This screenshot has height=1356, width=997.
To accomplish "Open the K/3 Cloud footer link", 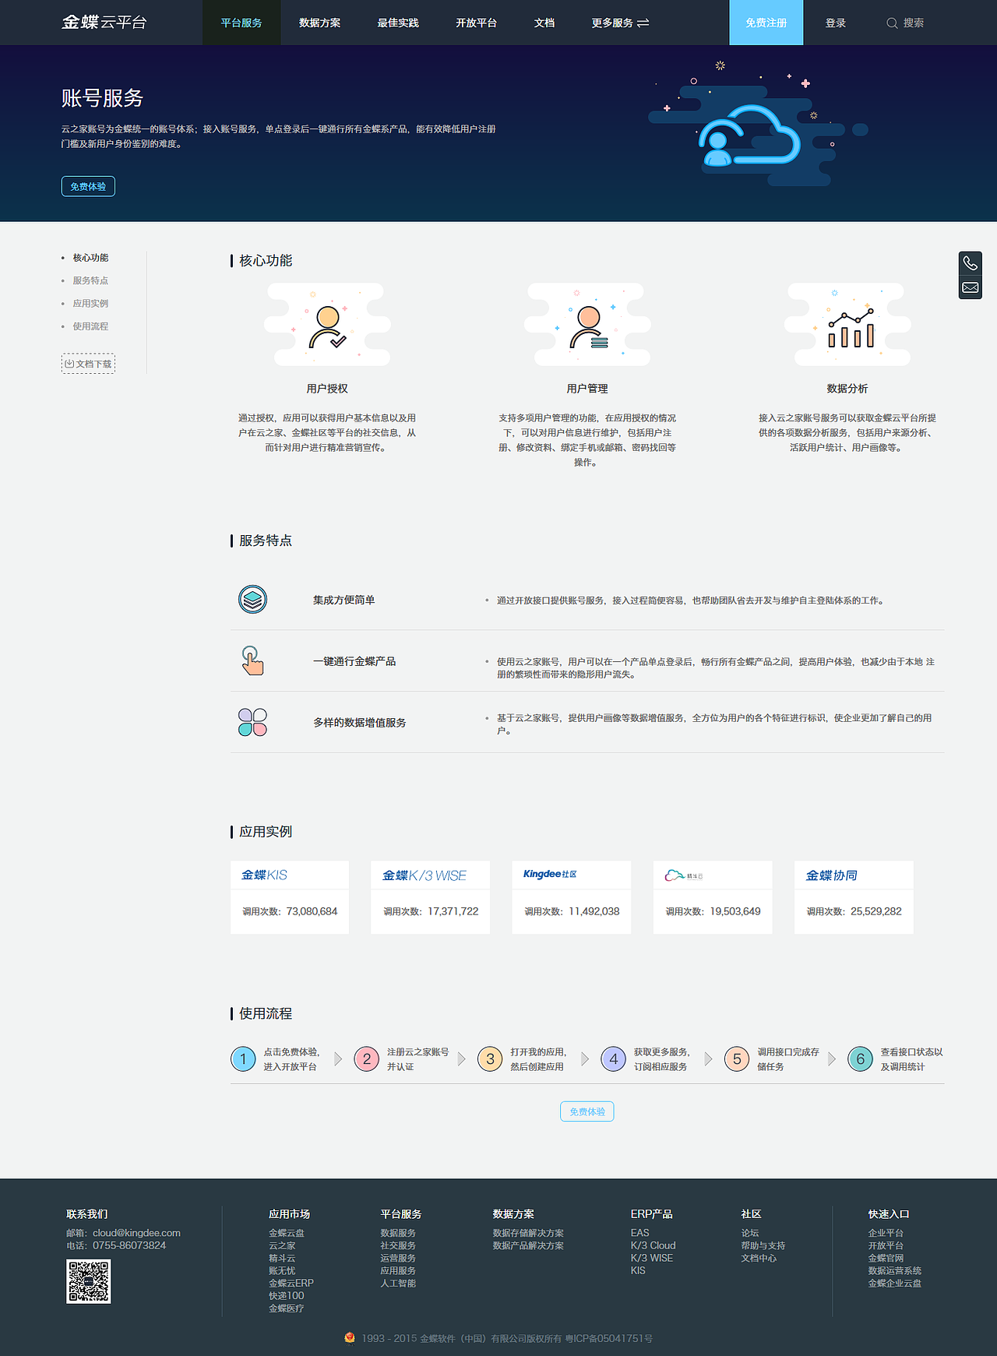I will pyautogui.click(x=653, y=1245).
